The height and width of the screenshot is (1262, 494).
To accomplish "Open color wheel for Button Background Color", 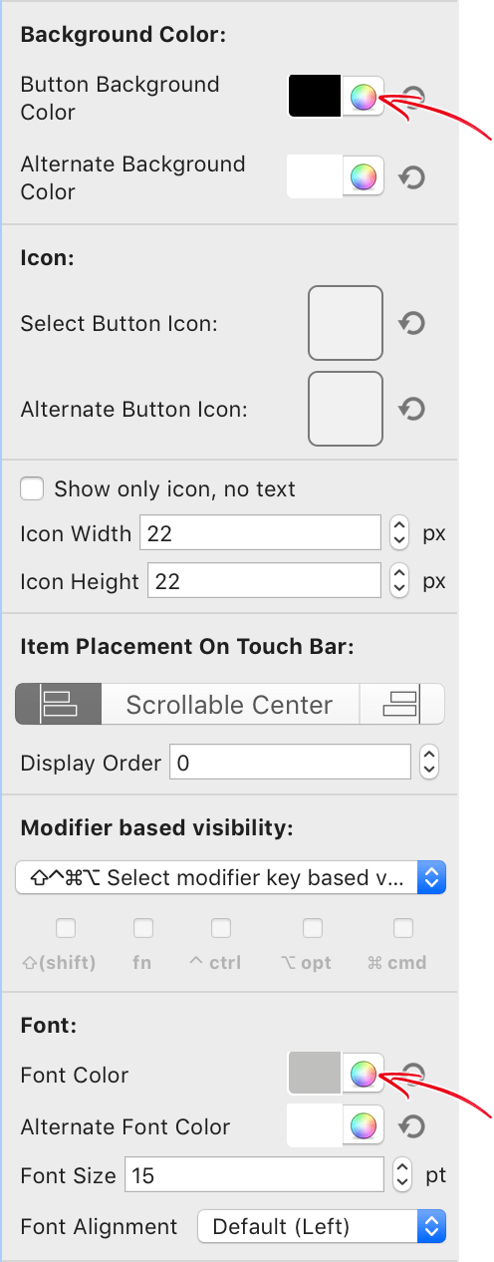I will 364,97.
